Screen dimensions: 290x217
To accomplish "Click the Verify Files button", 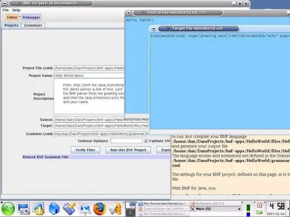I will coord(85,150).
